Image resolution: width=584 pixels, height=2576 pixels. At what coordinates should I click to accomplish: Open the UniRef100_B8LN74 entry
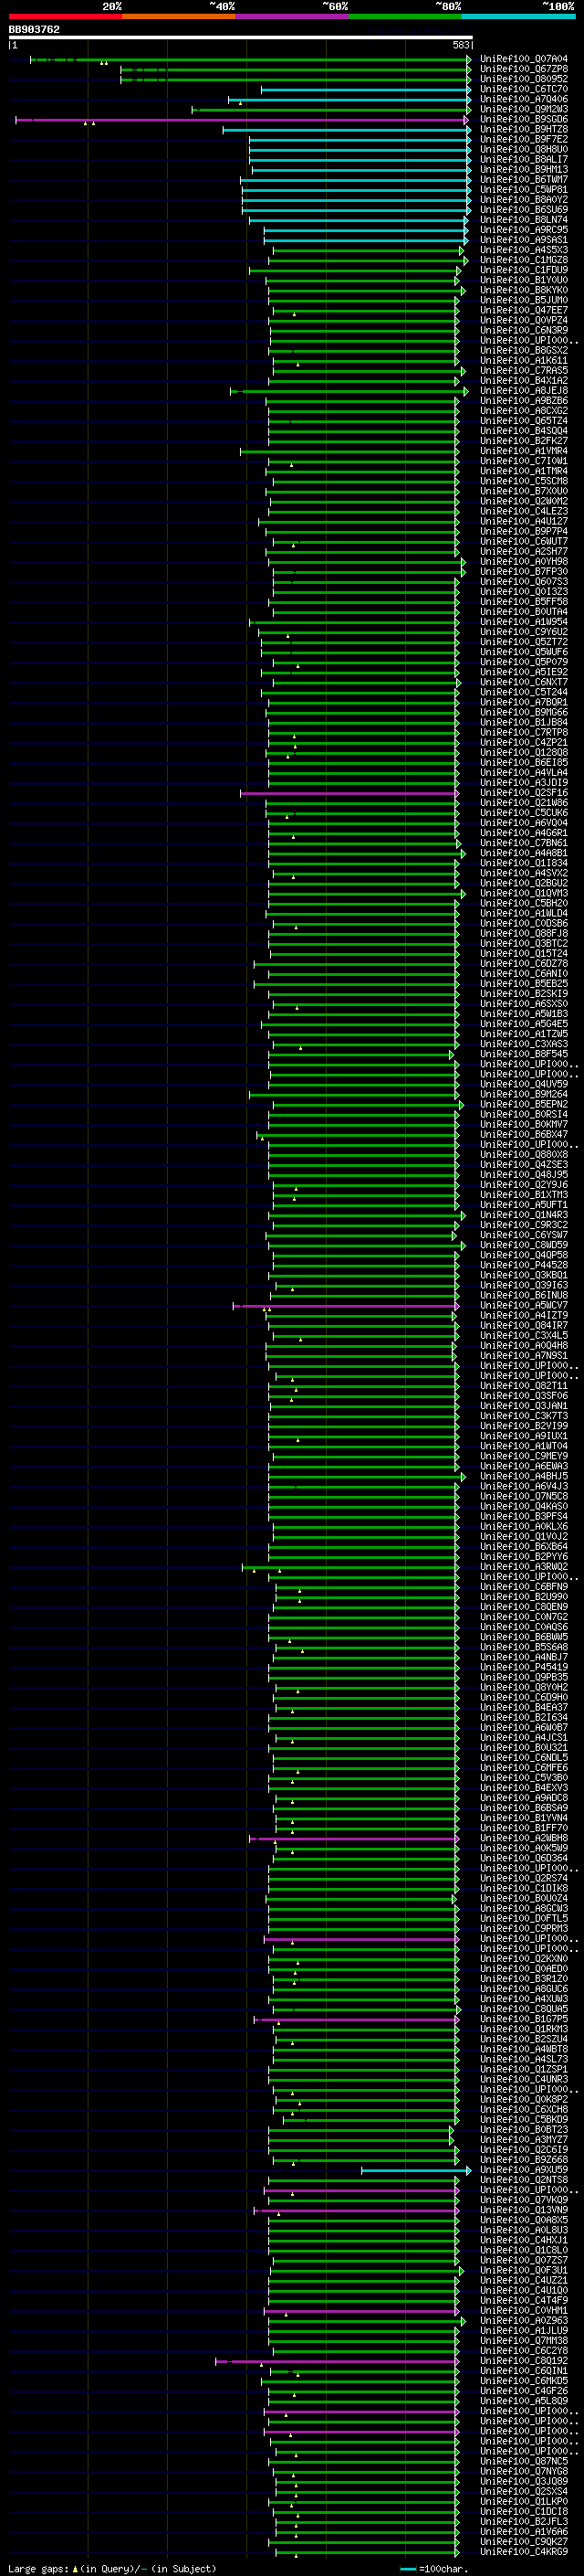tap(523, 220)
